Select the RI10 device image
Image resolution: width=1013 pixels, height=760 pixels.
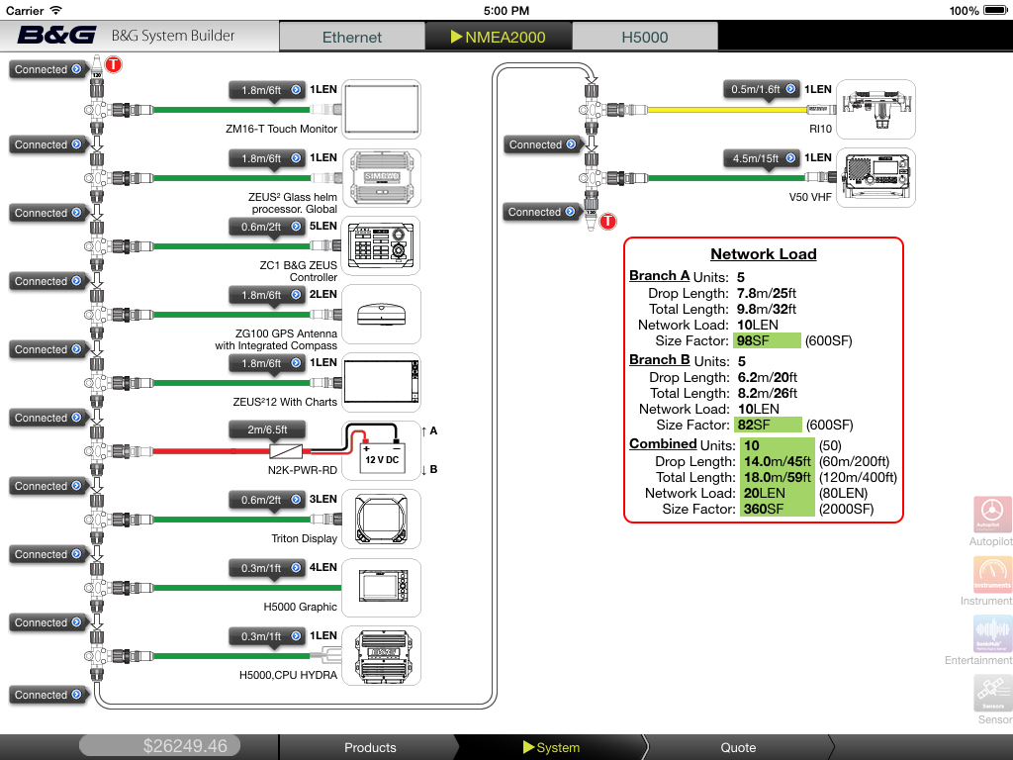[x=876, y=109]
